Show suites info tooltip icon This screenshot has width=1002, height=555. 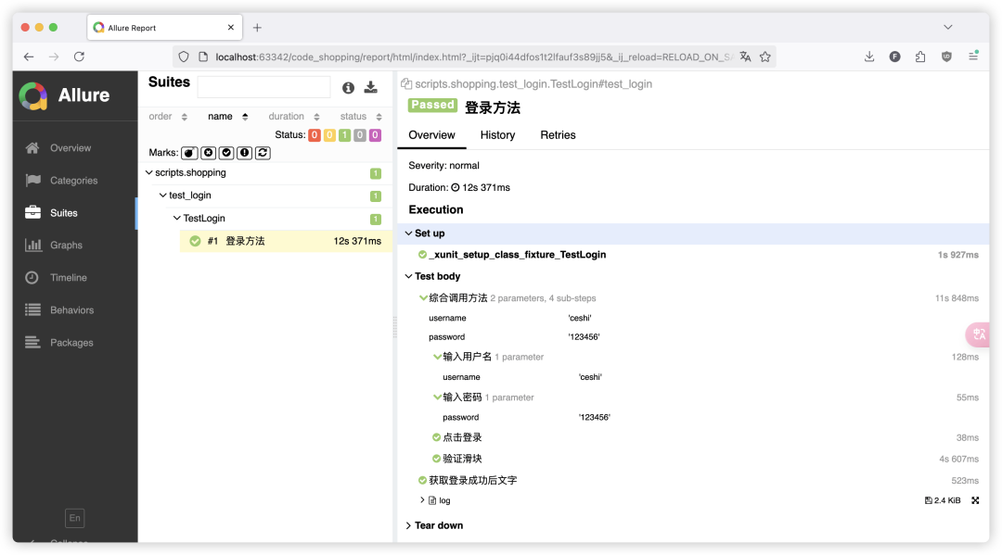[x=348, y=88]
